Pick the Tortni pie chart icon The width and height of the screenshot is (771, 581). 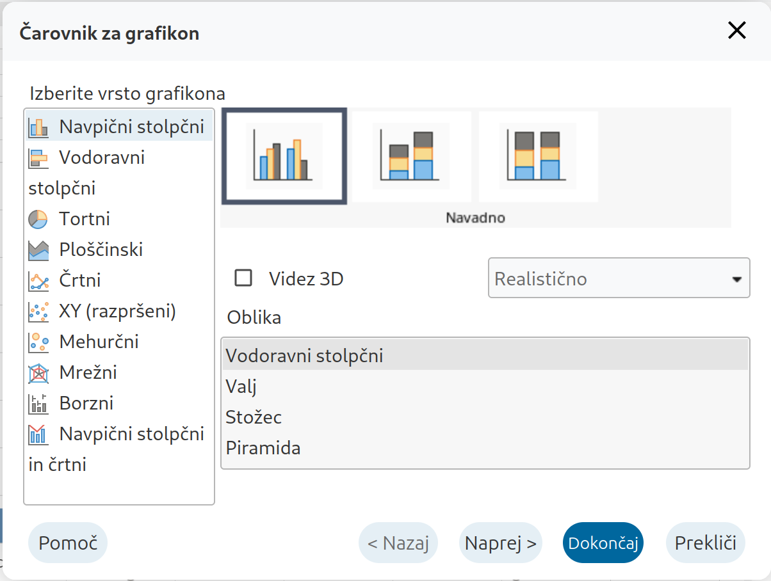(x=38, y=219)
